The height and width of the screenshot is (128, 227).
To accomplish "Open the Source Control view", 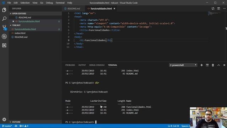I will 4,27.
